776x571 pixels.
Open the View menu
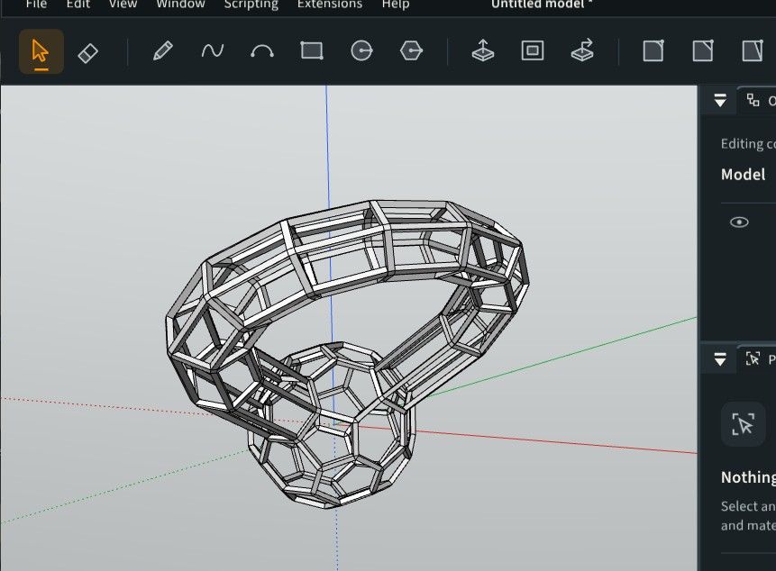(x=123, y=5)
